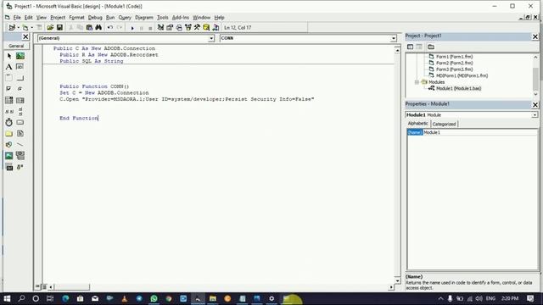543x305 pixels.
Task: Open the Query menu
Action: click(125, 17)
